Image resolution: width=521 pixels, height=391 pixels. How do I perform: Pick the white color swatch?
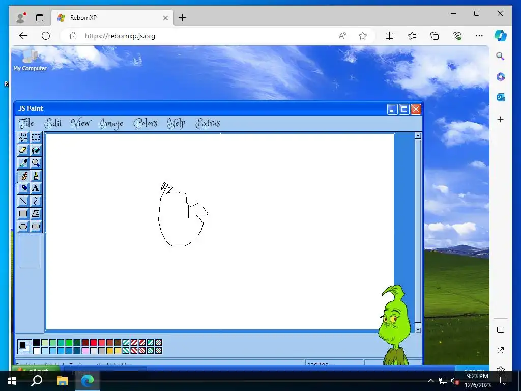point(37,350)
